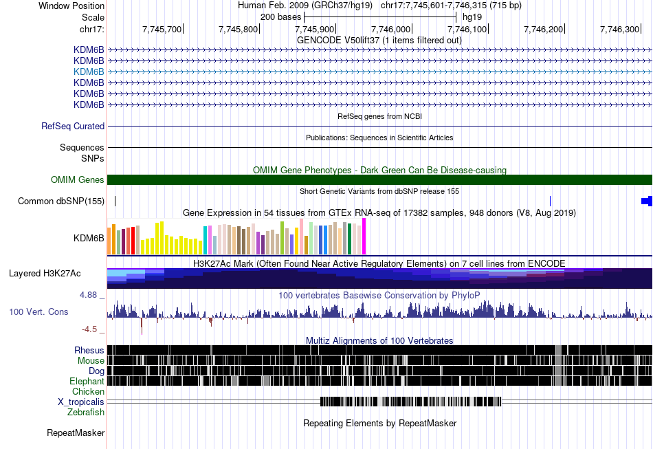Click the dark green OMIM gene bar
This screenshot has height=449, width=653.
380,180
